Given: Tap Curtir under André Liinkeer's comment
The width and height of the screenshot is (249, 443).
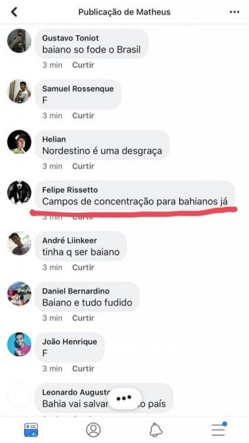Looking at the screenshot, I should [x=83, y=267].
